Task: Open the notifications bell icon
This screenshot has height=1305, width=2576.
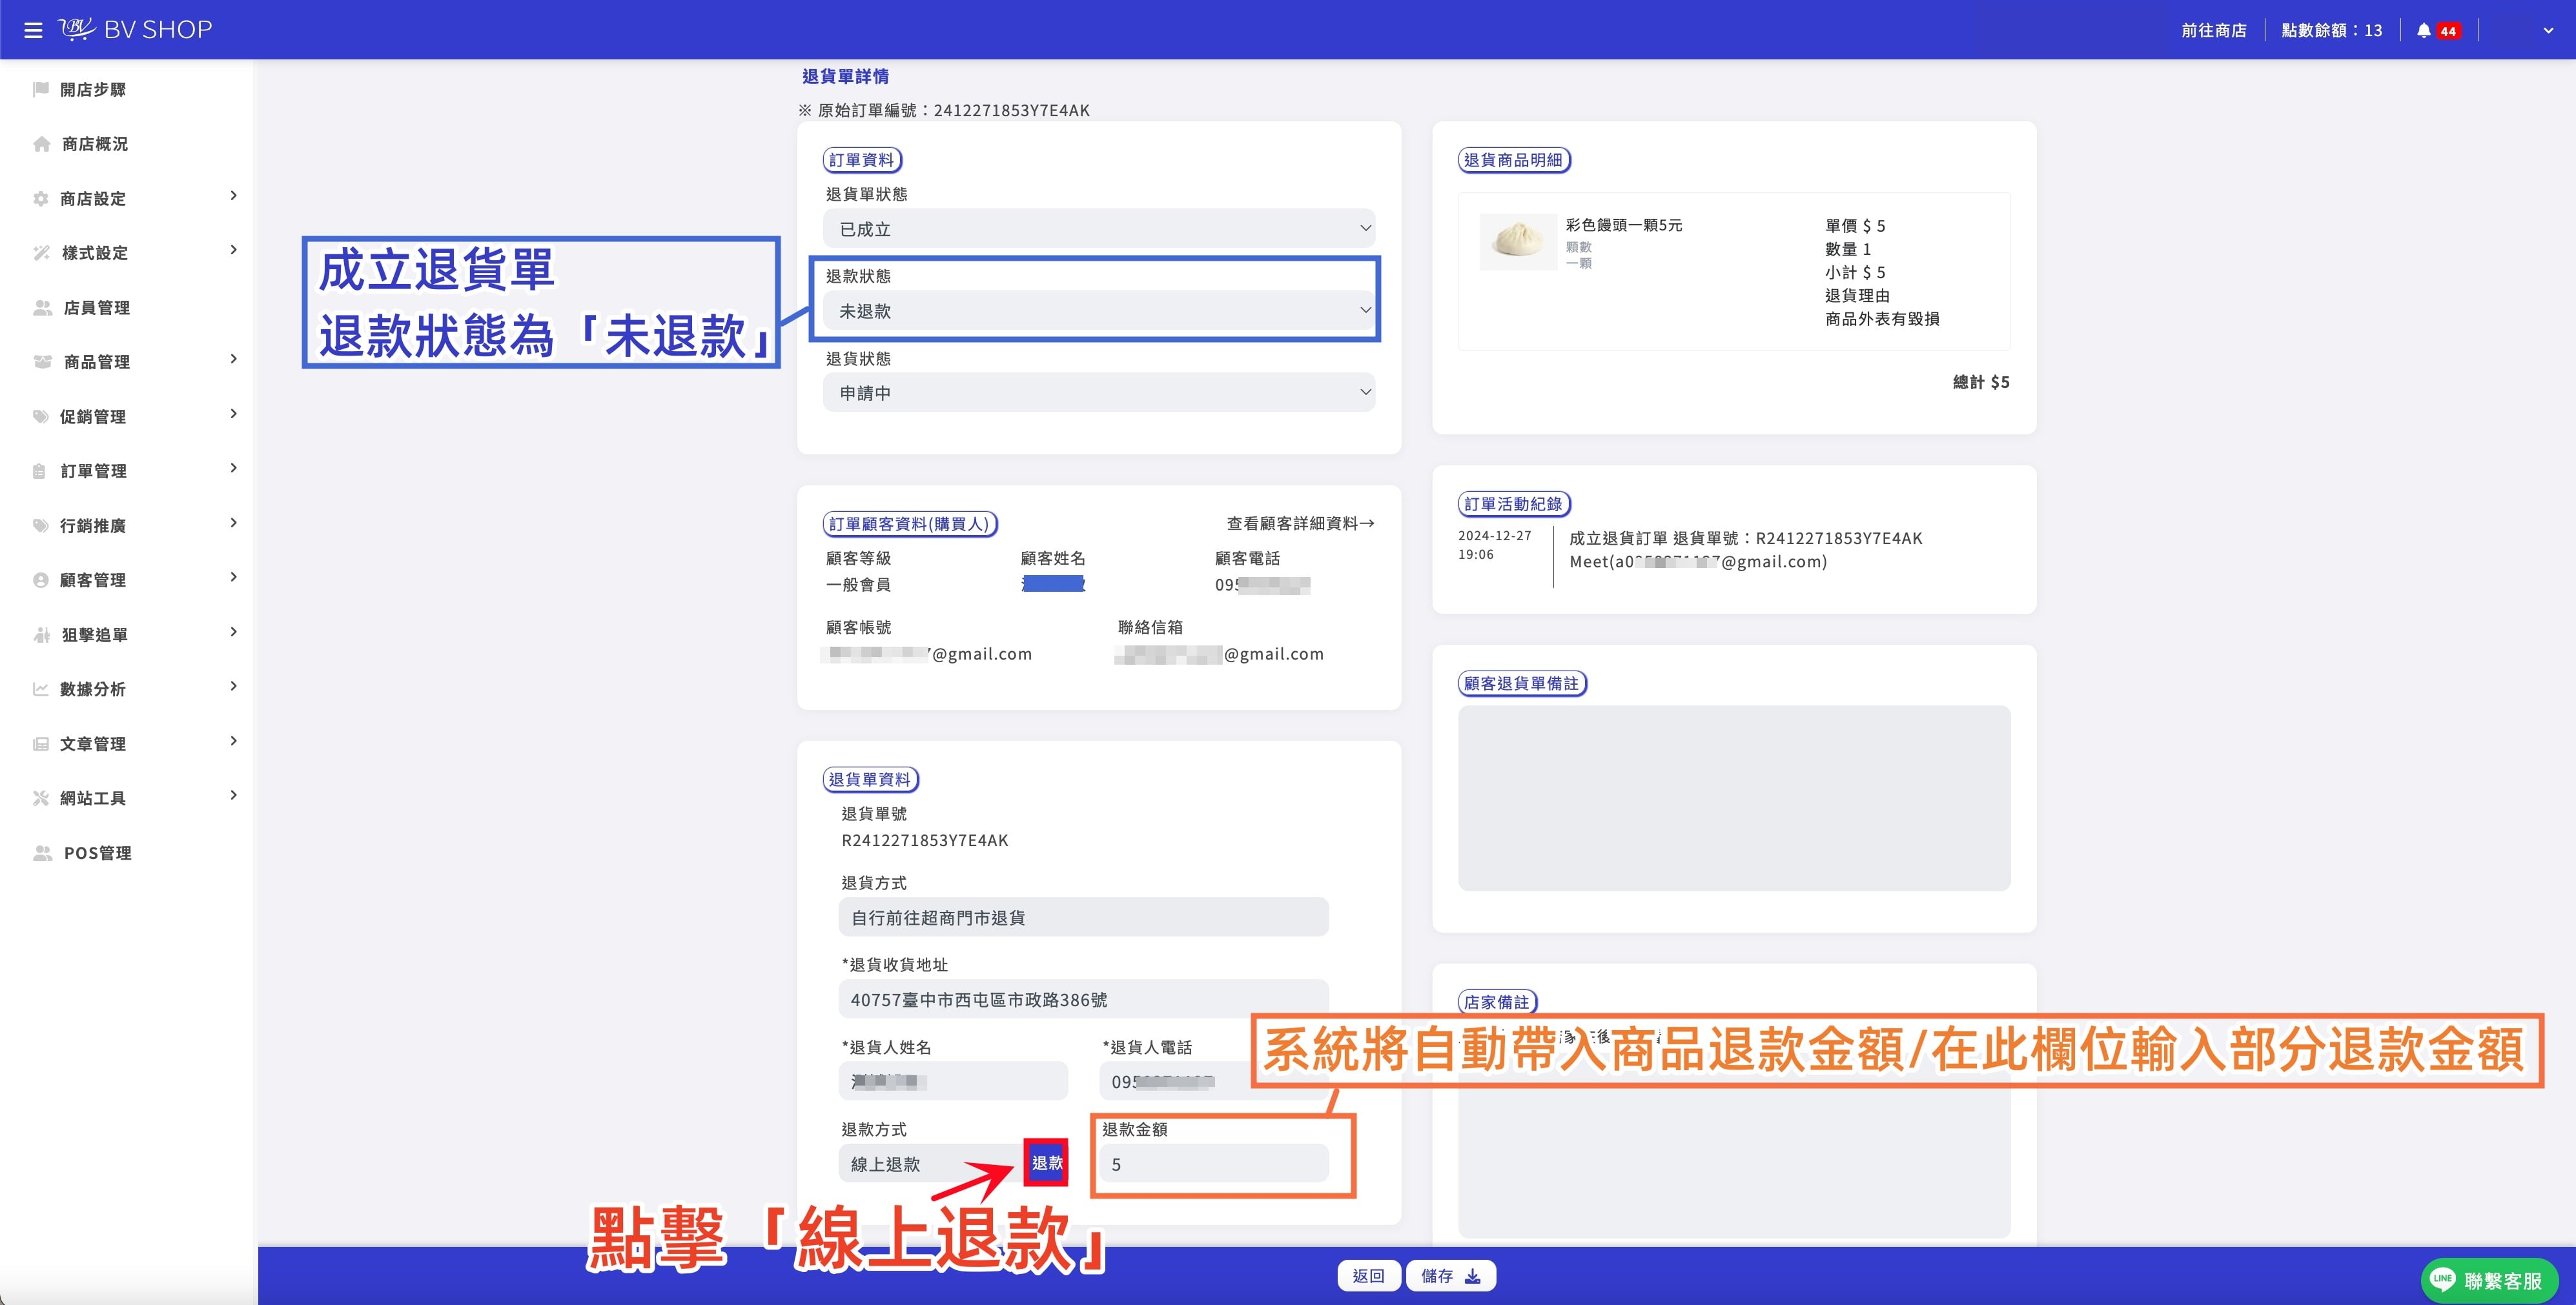Action: point(2423,30)
